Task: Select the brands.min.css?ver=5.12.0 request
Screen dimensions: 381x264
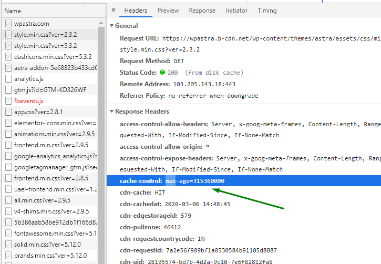Action: (x=49, y=256)
